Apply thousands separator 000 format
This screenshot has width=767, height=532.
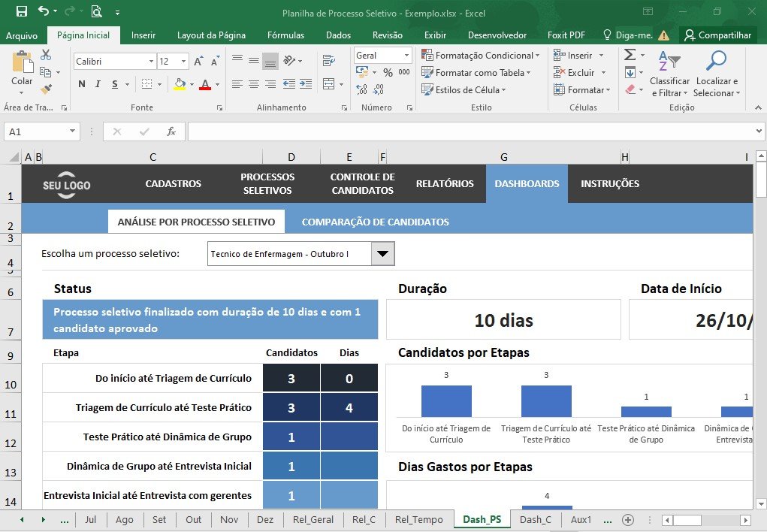(x=404, y=72)
